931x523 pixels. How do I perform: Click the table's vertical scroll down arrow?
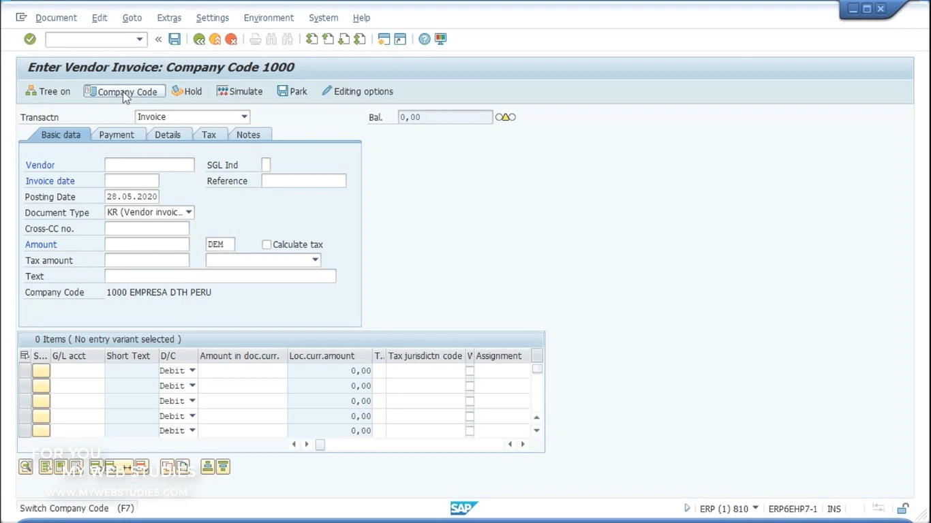point(536,431)
